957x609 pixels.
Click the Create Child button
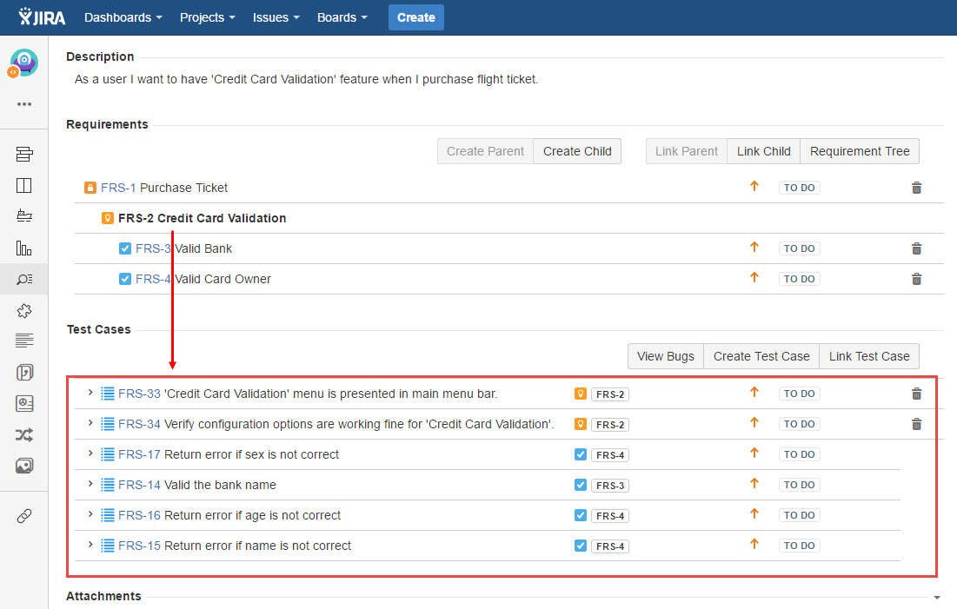pos(577,151)
